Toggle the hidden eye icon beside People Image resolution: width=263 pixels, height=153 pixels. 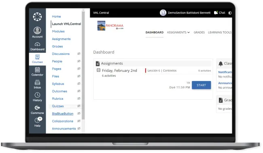coord(78,61)
